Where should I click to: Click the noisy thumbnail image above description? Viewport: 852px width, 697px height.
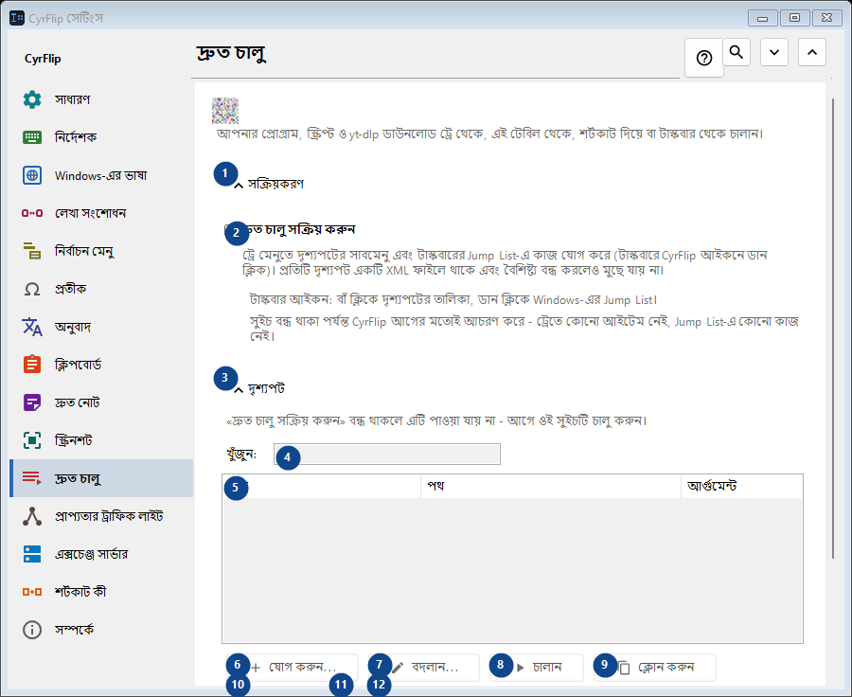point(225,111)
